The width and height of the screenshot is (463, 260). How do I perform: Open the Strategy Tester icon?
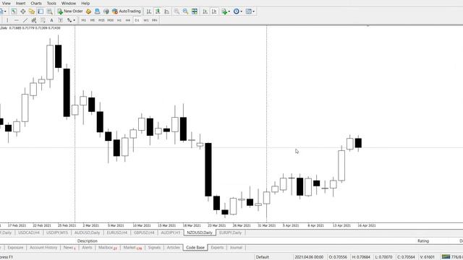click(x=50, y=12)
